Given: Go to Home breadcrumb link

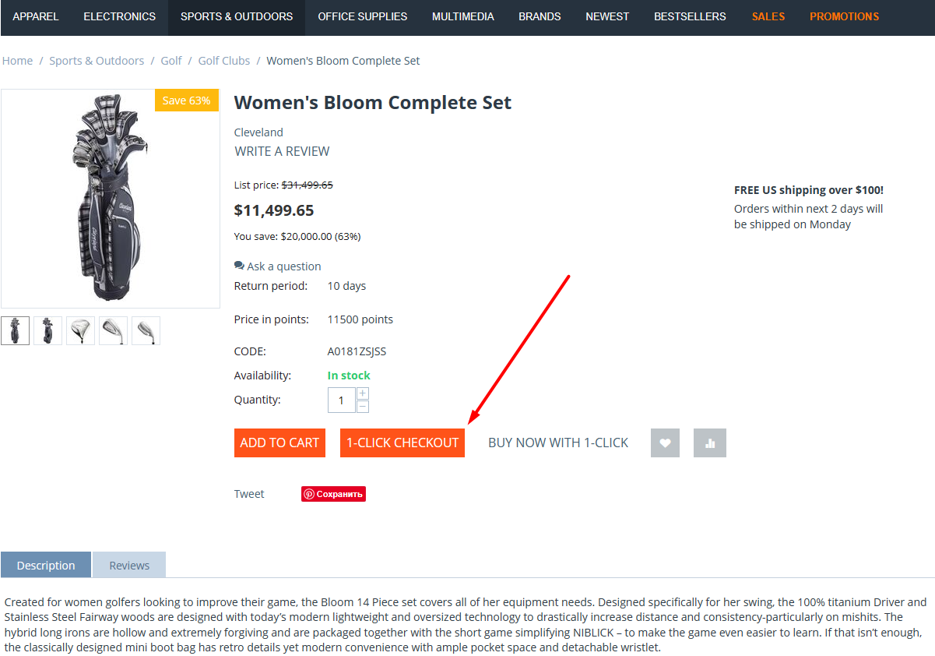Looking at the screenshot, I should pos(17,61).
